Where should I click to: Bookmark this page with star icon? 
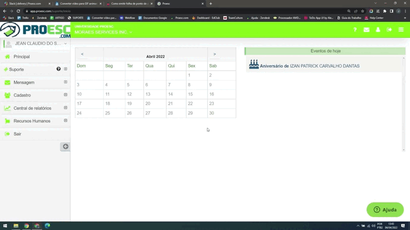coord(362,11)
